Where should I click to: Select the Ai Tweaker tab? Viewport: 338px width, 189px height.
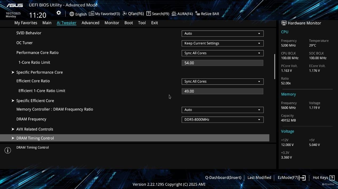pos(67,23)
